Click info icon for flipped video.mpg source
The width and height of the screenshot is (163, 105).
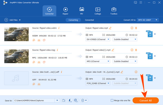[x=57, y=50]
